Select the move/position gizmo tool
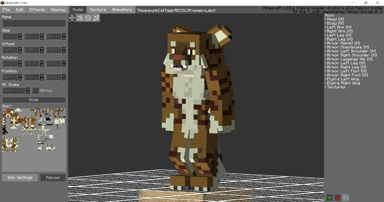384x202 pixels. pyautogui.click(x=72, y=18)
